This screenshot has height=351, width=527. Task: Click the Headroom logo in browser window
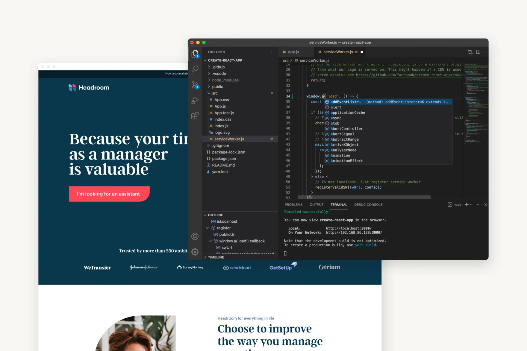[89, 88]
